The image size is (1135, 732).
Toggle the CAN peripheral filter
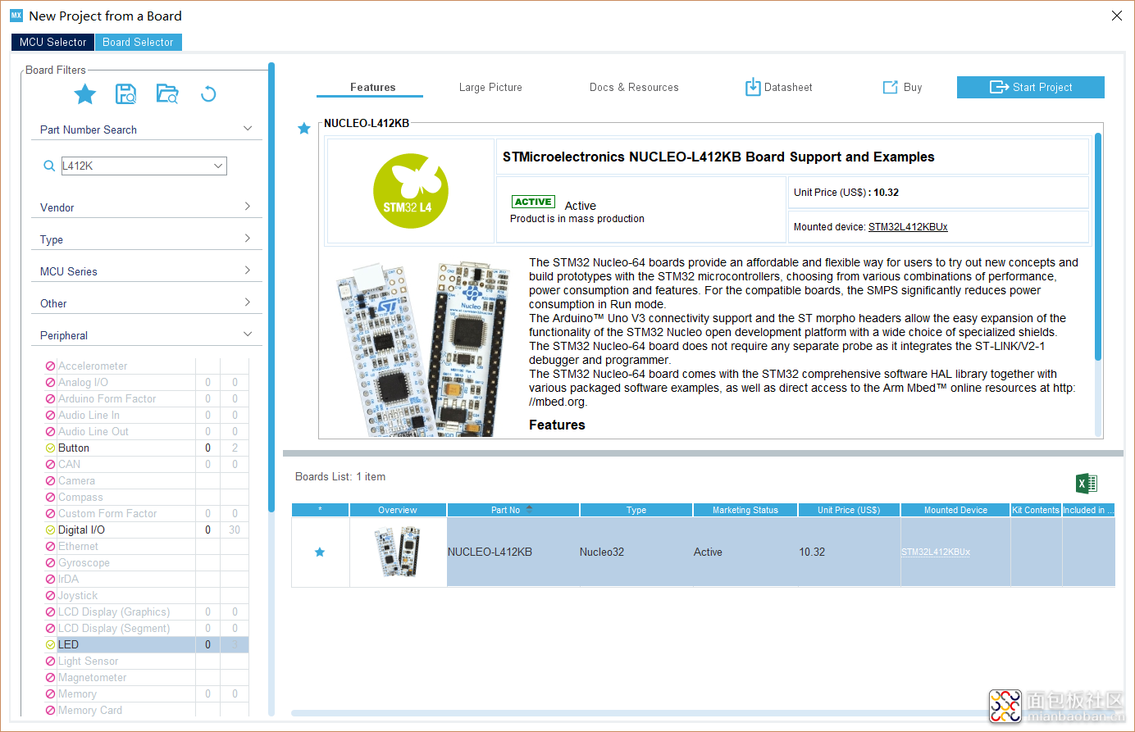pos(51,465)
